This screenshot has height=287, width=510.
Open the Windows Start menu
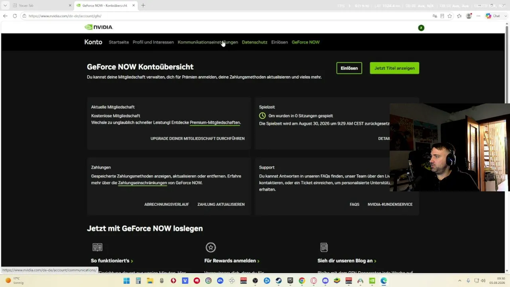tap(127, 281)
